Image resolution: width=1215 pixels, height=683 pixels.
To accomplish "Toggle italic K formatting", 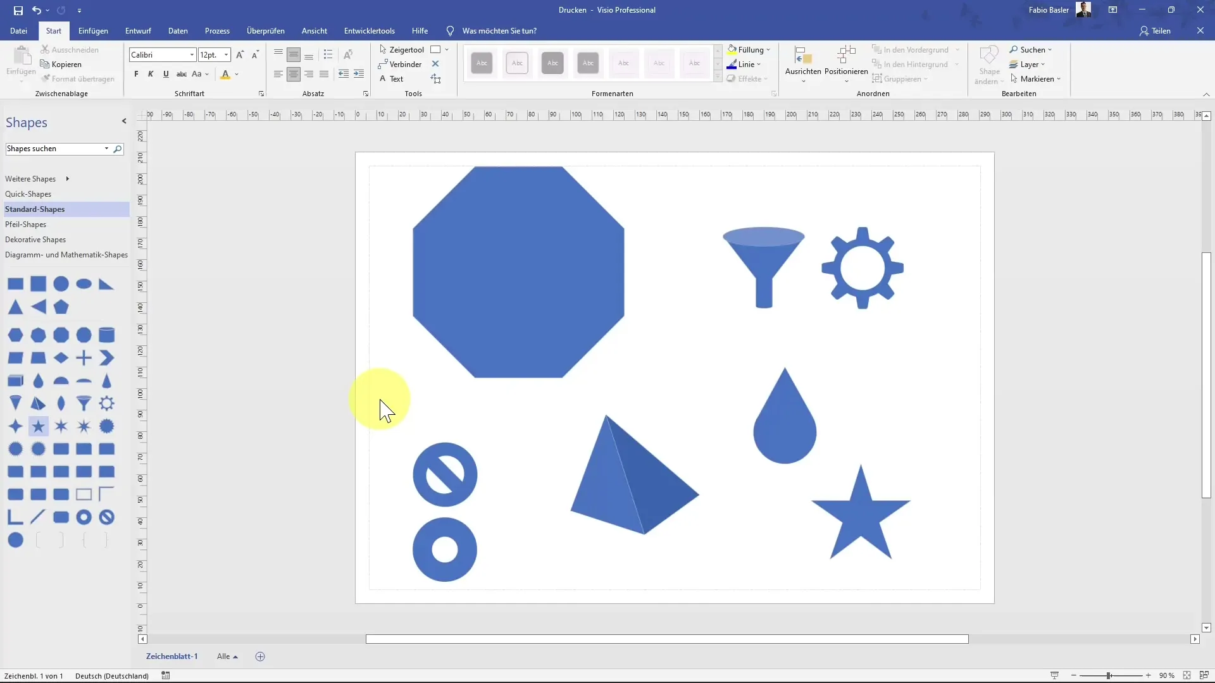I will (151, 74).
